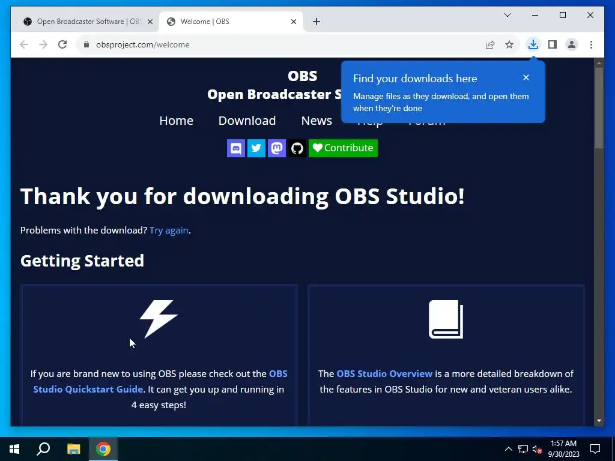View site info lock icon

(86, 44)
